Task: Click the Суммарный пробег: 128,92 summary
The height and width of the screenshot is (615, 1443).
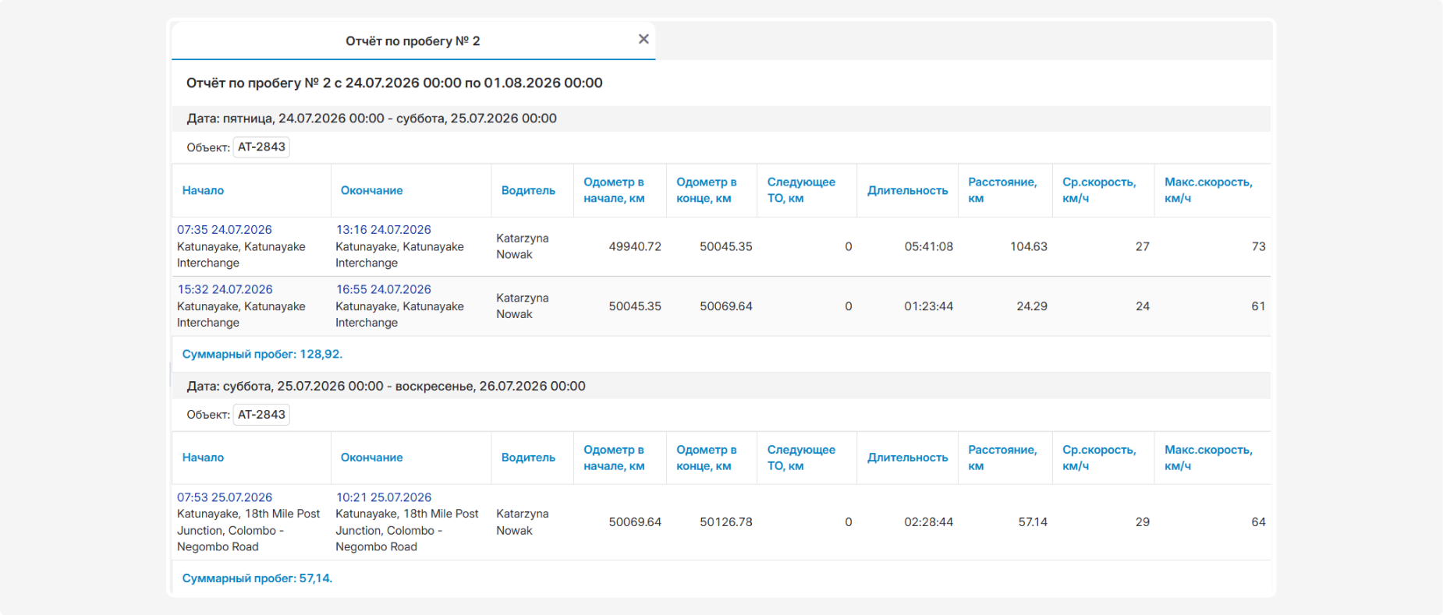Action: 262,354
